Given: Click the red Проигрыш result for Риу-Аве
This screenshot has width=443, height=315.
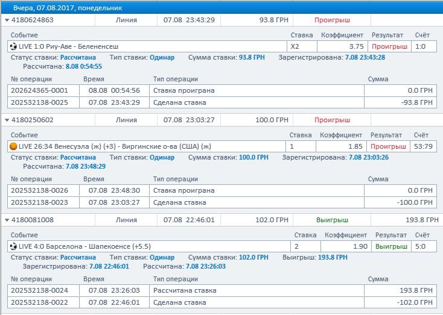Looking at the screenshot, I should click(x=389, y=46).
